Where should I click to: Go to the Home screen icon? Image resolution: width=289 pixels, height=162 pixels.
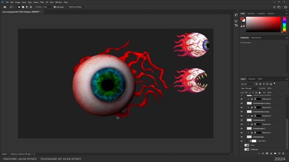point(5,7)
